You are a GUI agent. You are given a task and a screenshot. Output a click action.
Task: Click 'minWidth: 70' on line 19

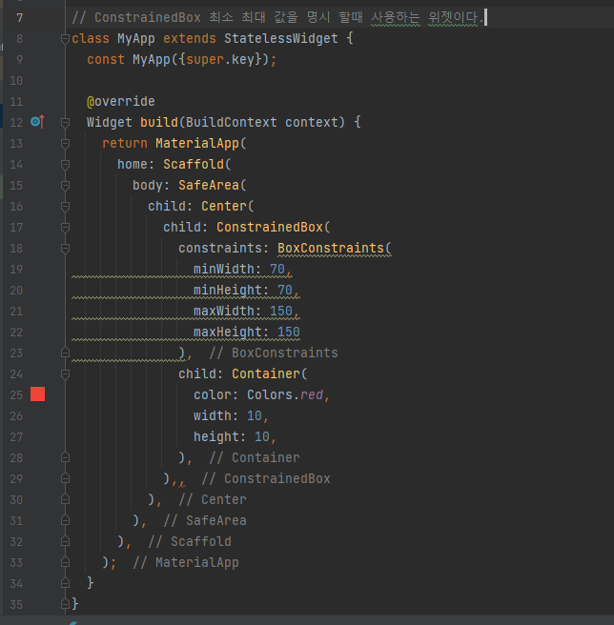click(x=239, y=269)
